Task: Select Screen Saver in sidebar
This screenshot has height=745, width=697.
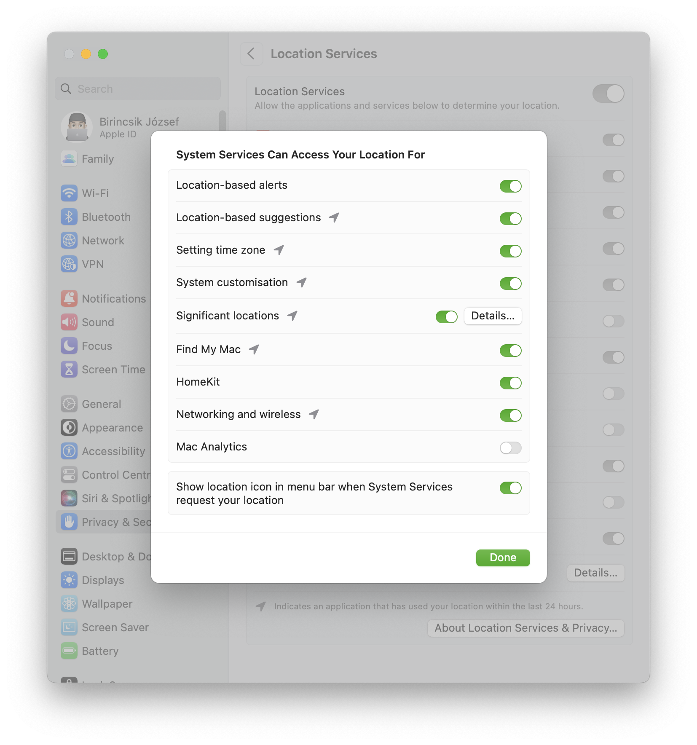Action: point(115,627)
